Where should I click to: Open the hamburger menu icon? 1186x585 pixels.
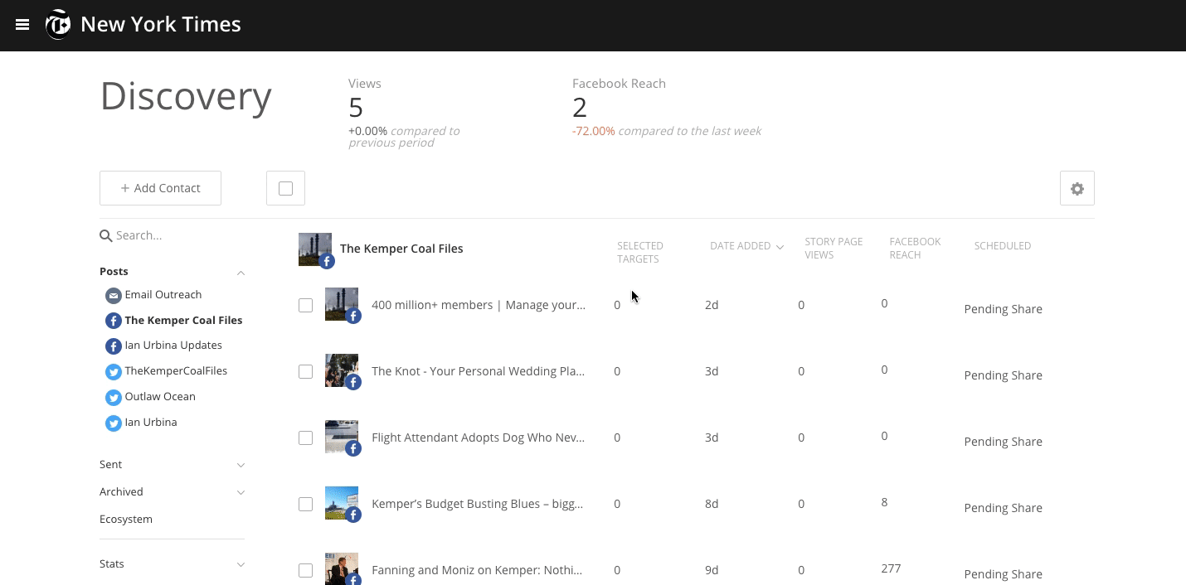coord(22,25)
